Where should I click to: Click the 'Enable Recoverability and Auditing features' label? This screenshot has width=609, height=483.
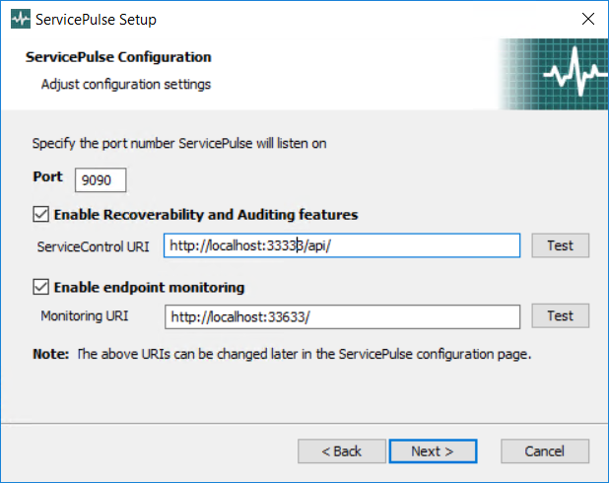point(205,214)
